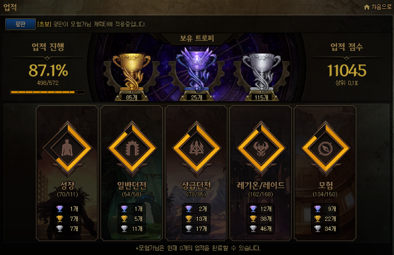Click the 업적 title at window top
The width and height of the screenshot is (394, 255).
click(10, 8)
